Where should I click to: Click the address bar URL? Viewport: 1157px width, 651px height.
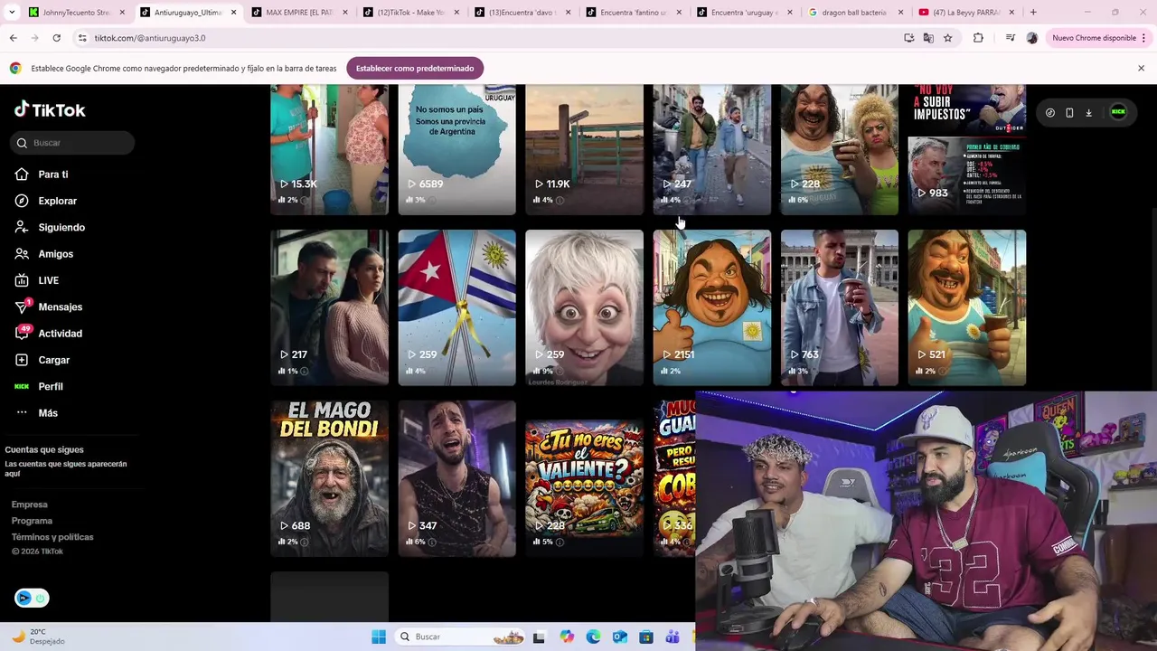150,38
